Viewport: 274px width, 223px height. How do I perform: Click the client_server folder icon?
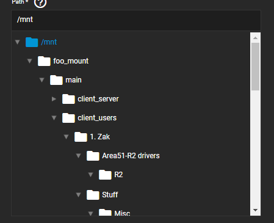68,99
